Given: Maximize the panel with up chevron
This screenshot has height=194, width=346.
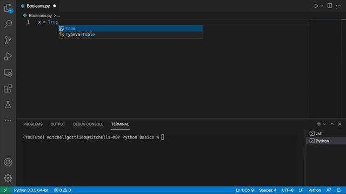Looking at the screenshot, I should click(x=332, y=124).
